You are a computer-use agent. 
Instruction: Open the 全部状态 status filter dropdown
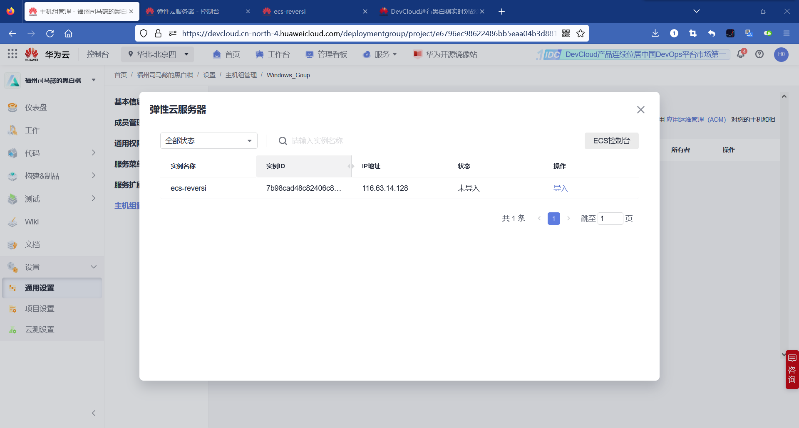[x=209, y=141]
